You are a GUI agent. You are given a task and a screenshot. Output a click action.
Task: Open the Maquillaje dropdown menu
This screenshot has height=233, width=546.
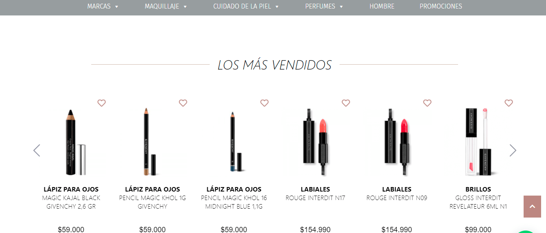(166, 7)
